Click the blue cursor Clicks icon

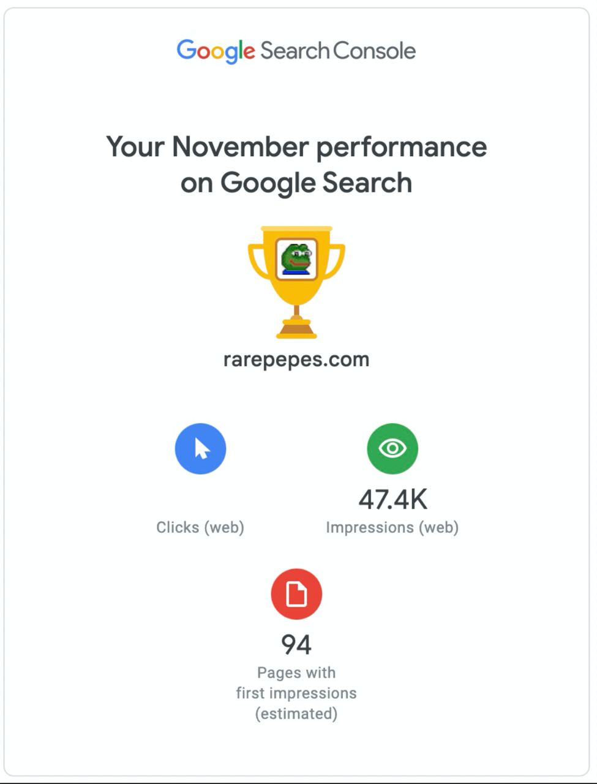[x=200, y=448]
